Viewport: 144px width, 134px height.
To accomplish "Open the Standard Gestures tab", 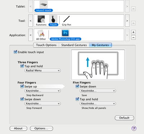I will click(74, 45).
